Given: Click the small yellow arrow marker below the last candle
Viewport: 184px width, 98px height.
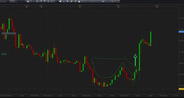Looking at the screenshot, I should coord(151,45).
